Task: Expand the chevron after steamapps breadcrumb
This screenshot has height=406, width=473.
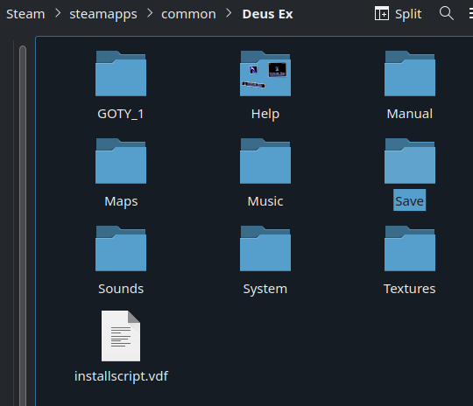Action: point(149,13)
